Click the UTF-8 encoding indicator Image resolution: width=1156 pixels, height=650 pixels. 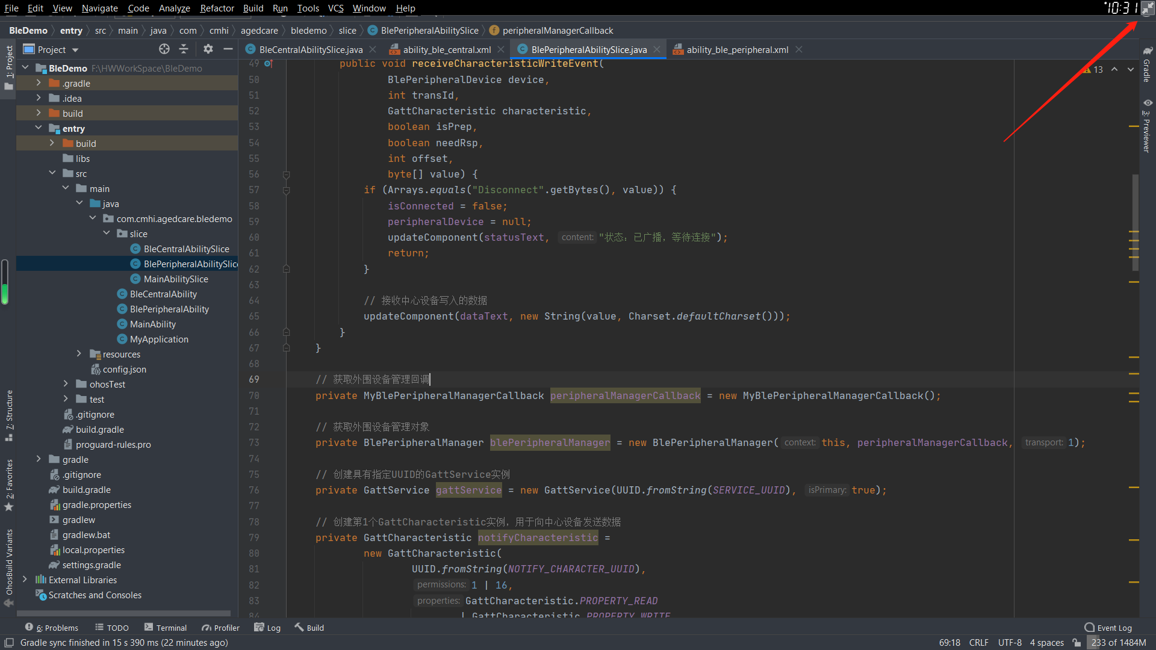[1010, 643]
